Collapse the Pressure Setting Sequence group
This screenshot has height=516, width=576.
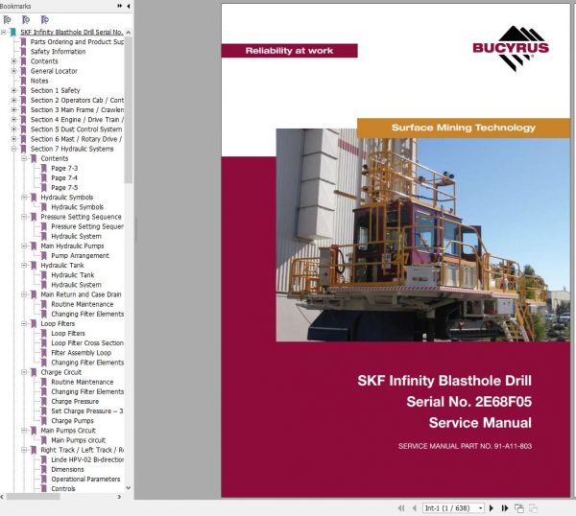[x=24, y=217]
